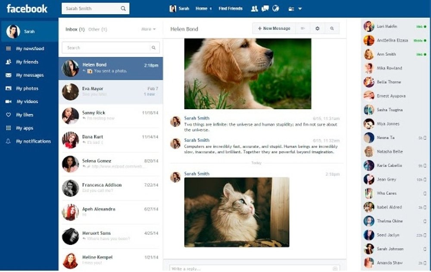Open the emoji picker in reply box
The image size is (431, 272).
tap(335, 269)
